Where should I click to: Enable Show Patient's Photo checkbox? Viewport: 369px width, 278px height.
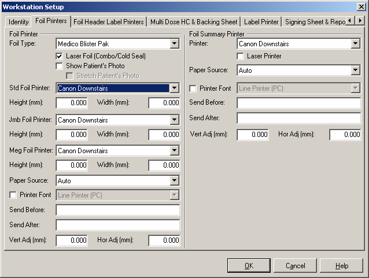tap(60, 66)
